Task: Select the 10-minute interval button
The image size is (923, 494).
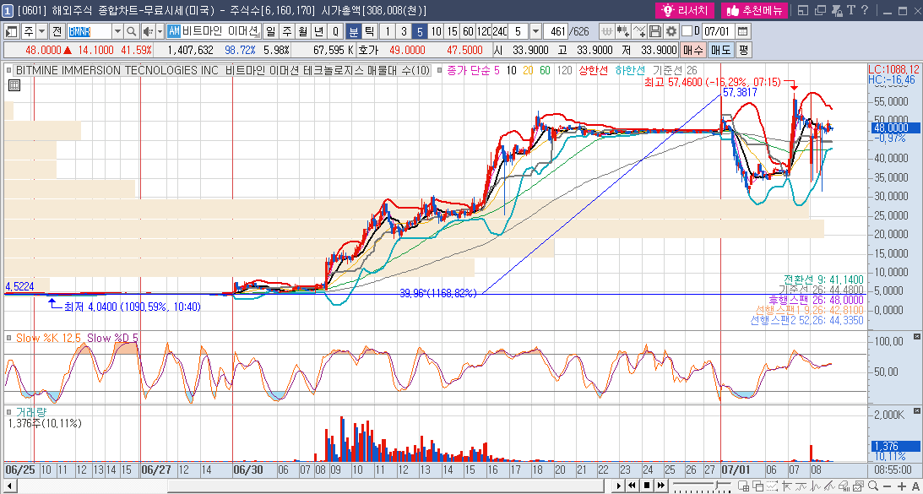Action: pyautogui.click(x=437, y=31)
